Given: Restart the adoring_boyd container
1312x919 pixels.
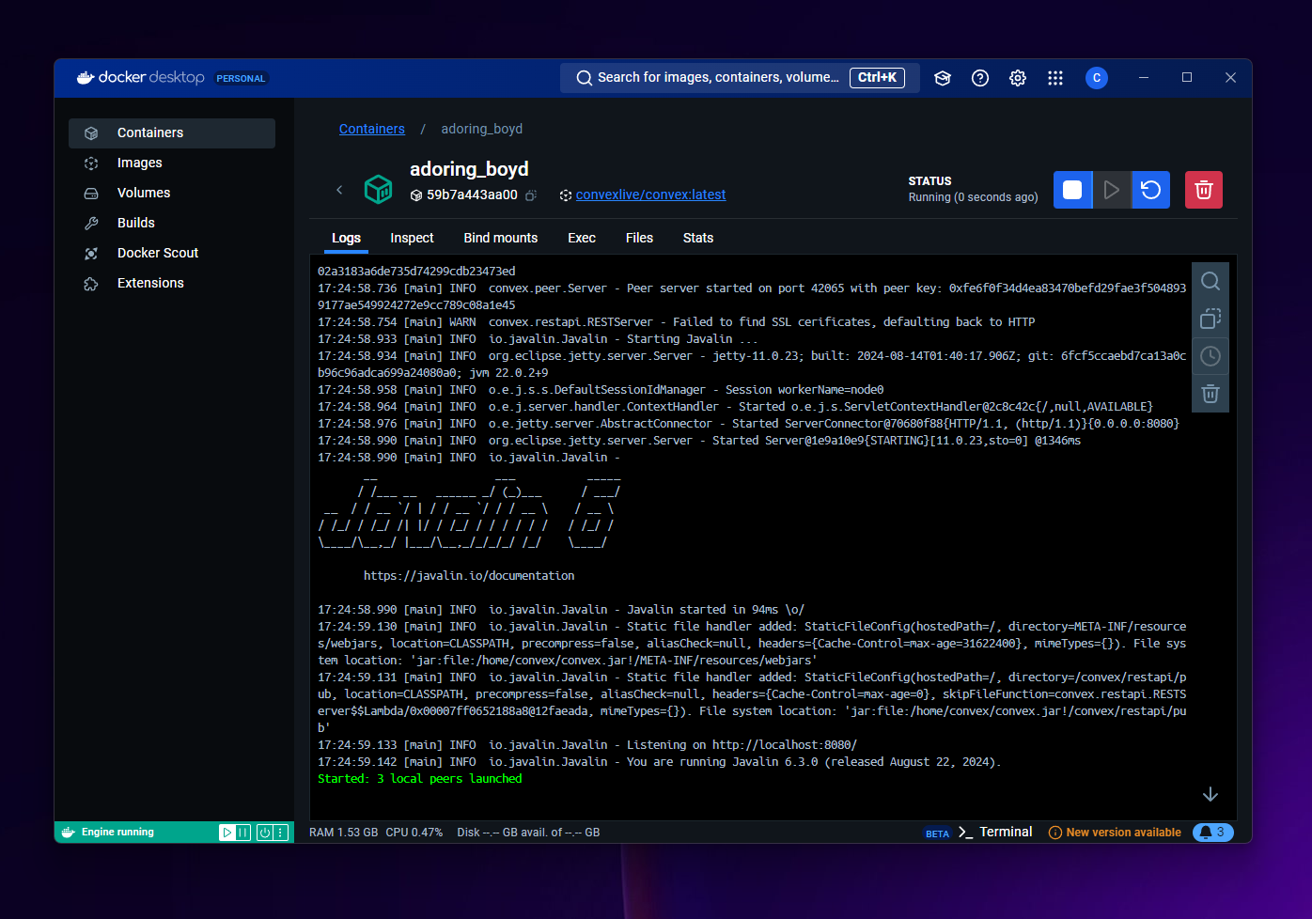Looking at the screenshot, I should click(x=1150, y=190).
